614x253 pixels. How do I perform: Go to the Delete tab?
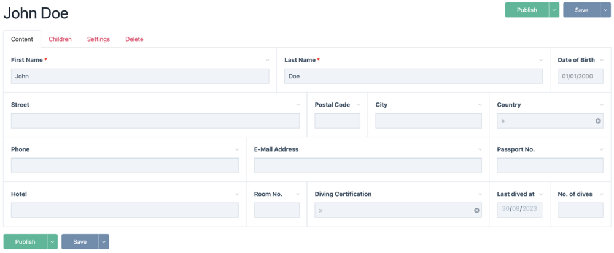[x=134, y=39]
